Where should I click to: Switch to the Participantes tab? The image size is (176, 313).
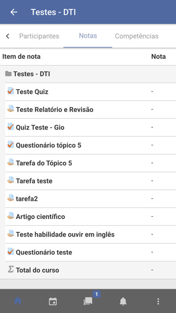tap(39, 36)
